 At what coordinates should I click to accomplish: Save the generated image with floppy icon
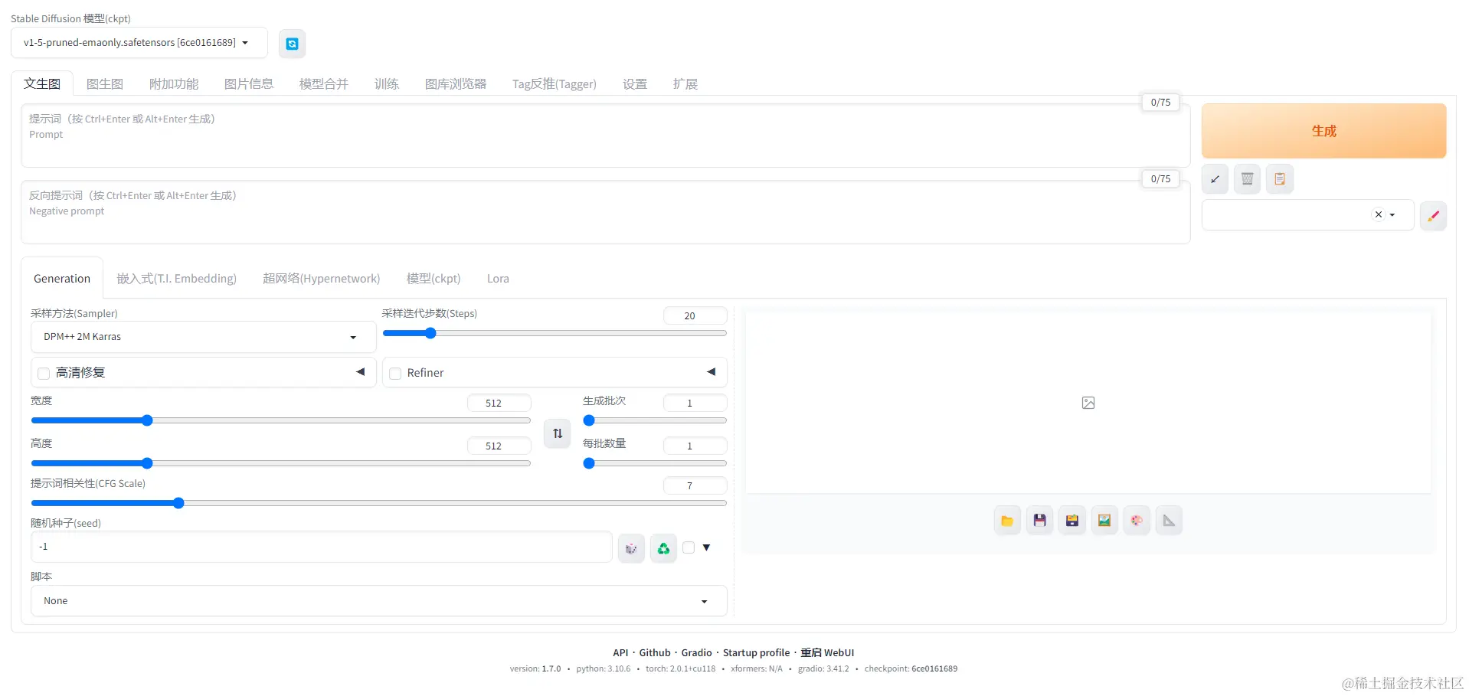(1039, 520)
